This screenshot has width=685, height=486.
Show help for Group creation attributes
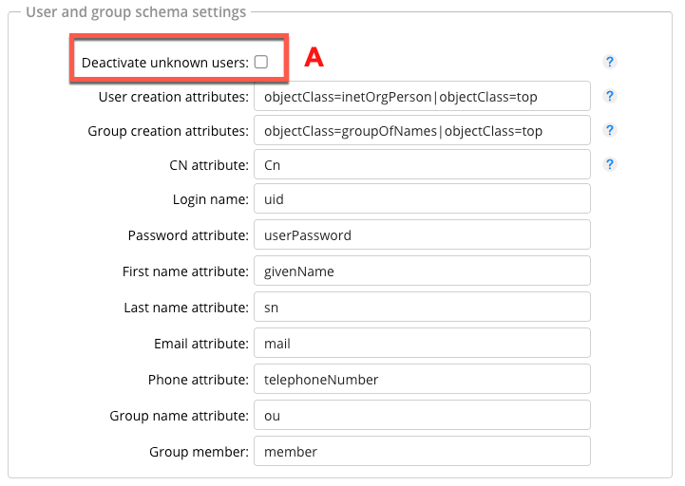click(x=610, y=130)
